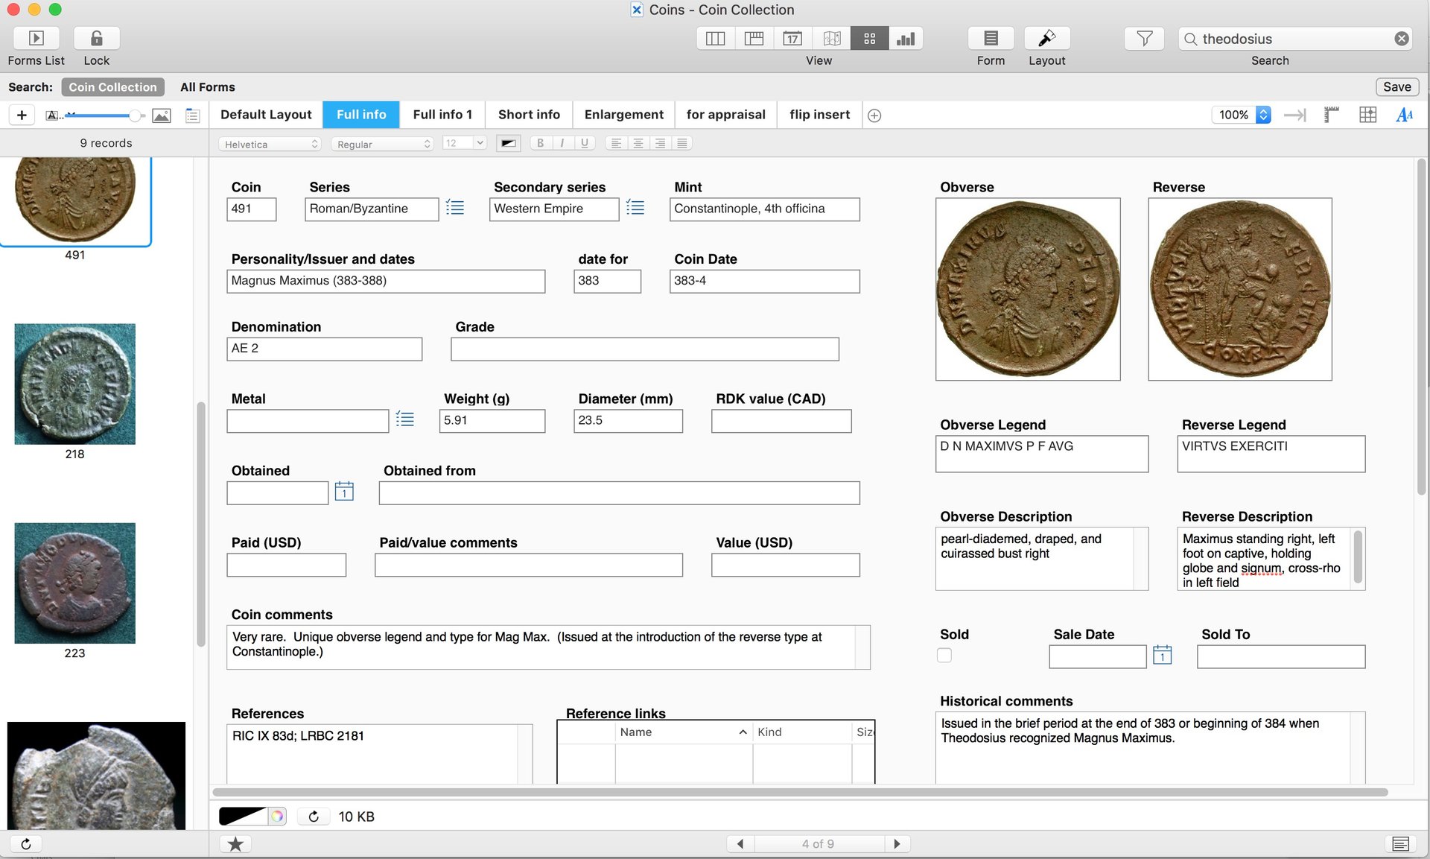This screenshot has width=1430, height=859.
Task: Select the All Forms search scope
Action: click(x=207, y=87)
